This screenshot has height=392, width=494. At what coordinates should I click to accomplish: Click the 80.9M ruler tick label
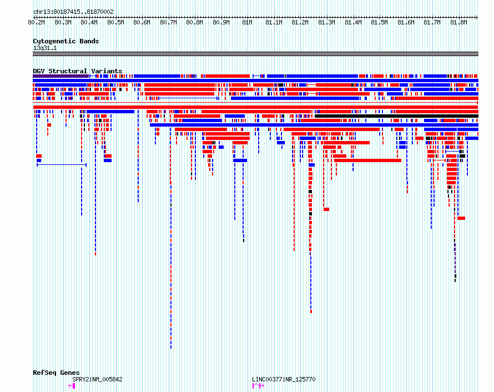[221, 22]
